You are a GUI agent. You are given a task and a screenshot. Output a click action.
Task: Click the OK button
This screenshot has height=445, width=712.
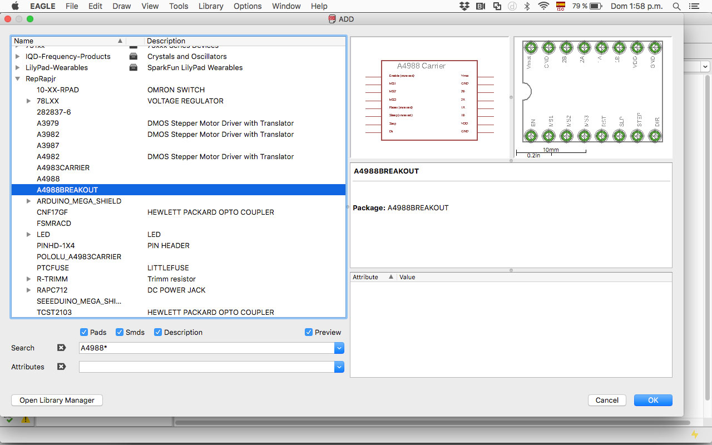653,400
